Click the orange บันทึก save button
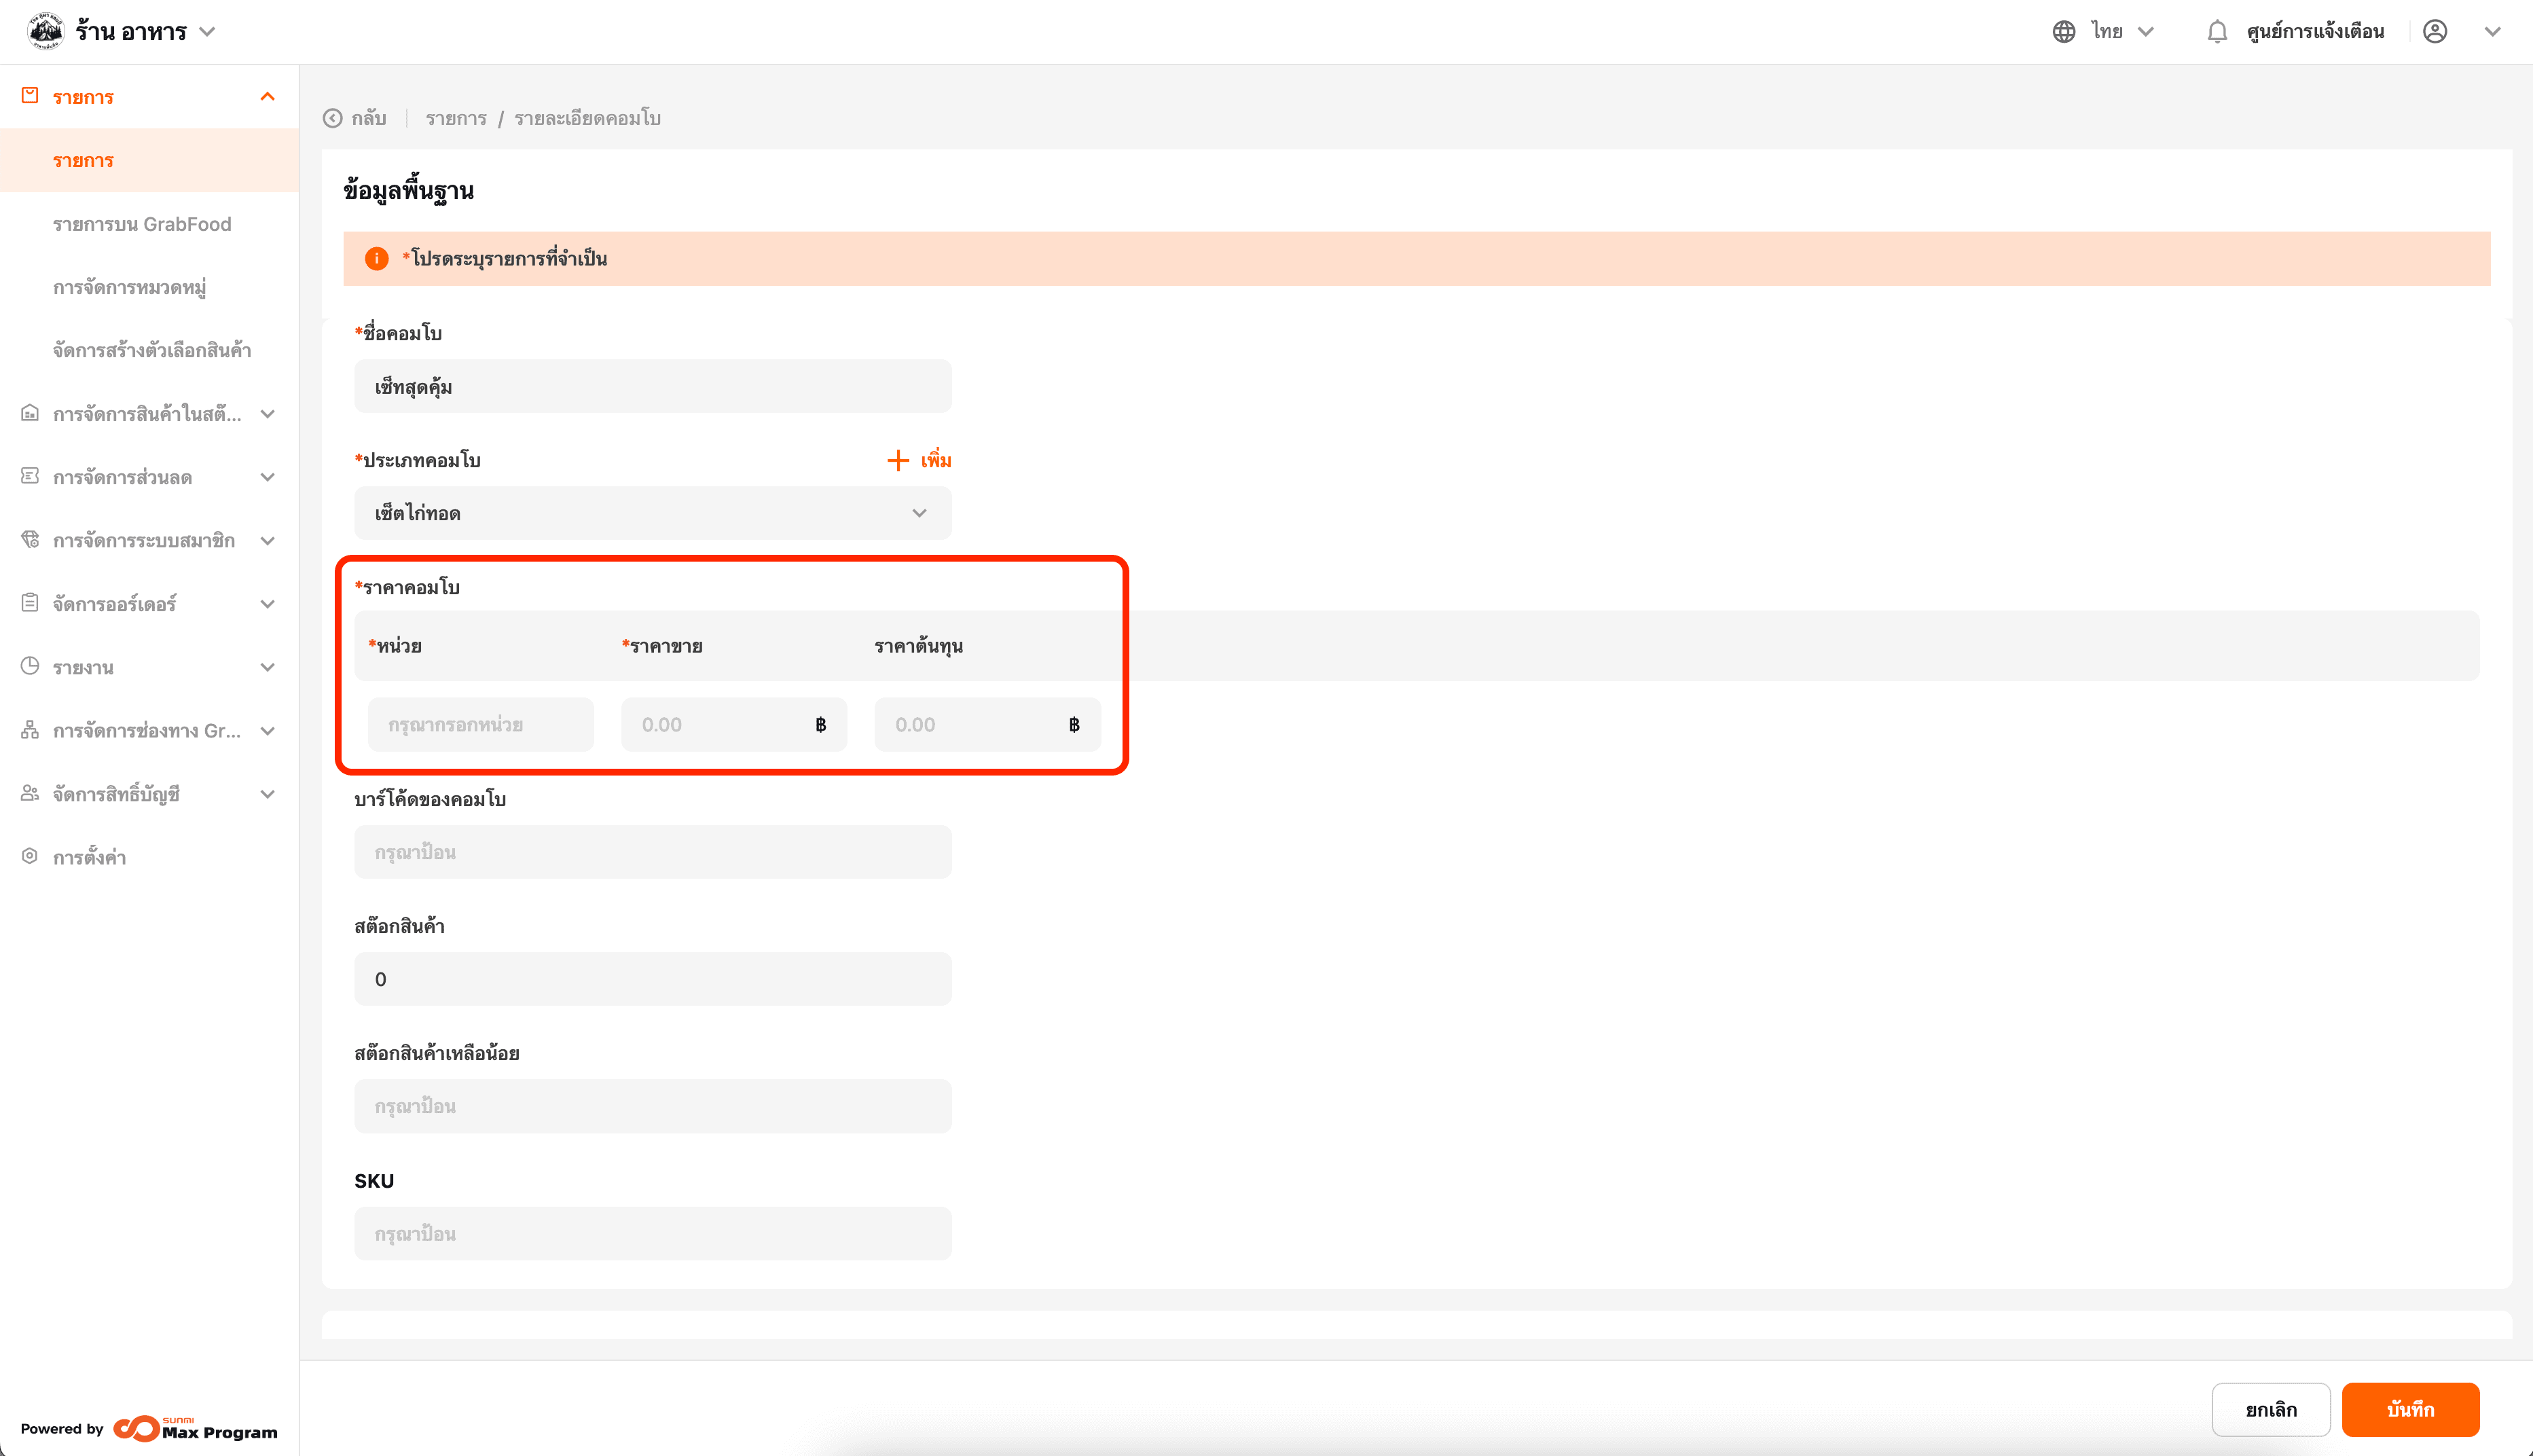This screenshot has height=1456, width=2533. coord(2410,1410)
